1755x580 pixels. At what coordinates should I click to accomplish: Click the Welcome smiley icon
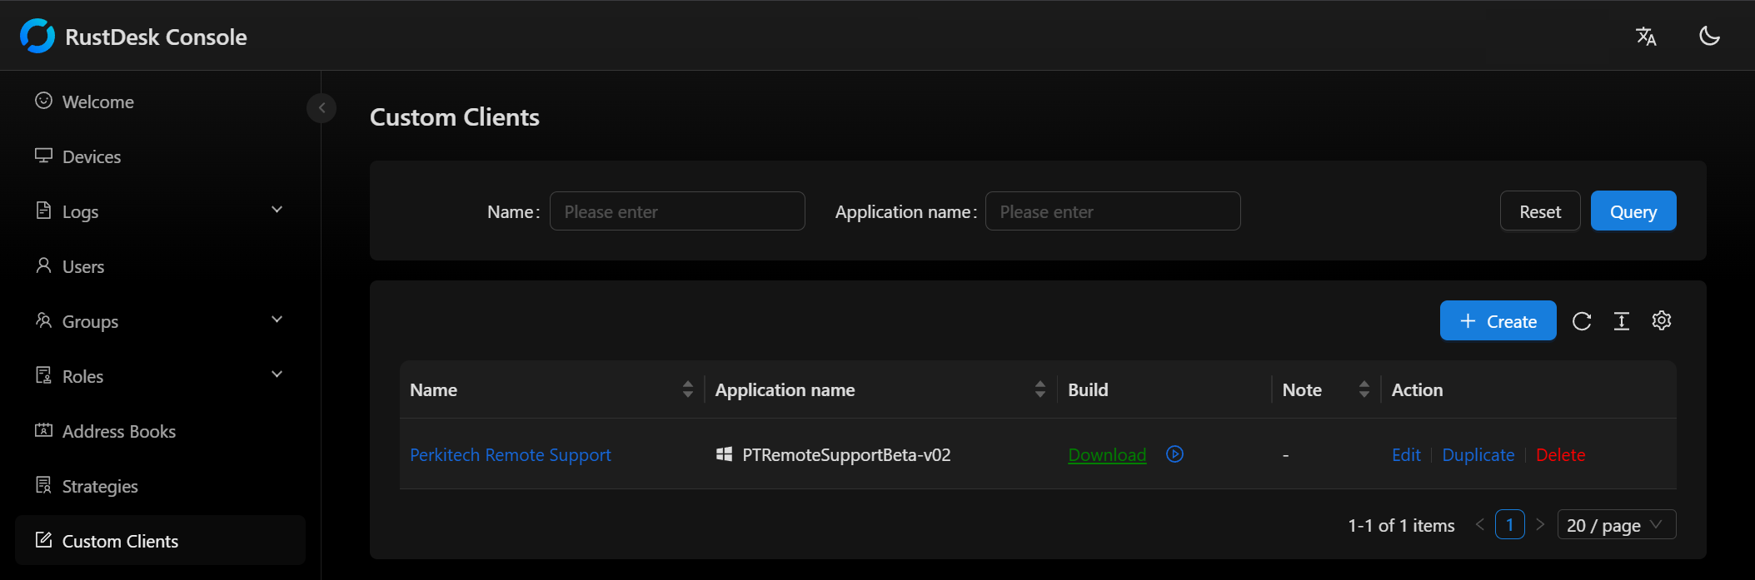pos(43,101)
